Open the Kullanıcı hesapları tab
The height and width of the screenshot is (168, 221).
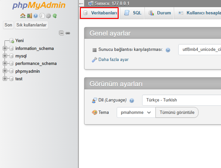click(x=198, y=13)
